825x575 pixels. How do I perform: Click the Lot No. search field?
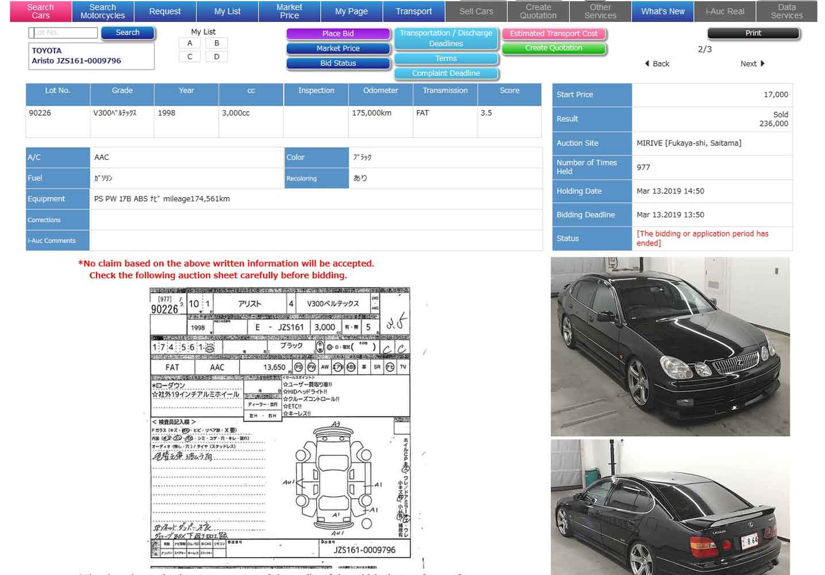pos(63,33)
